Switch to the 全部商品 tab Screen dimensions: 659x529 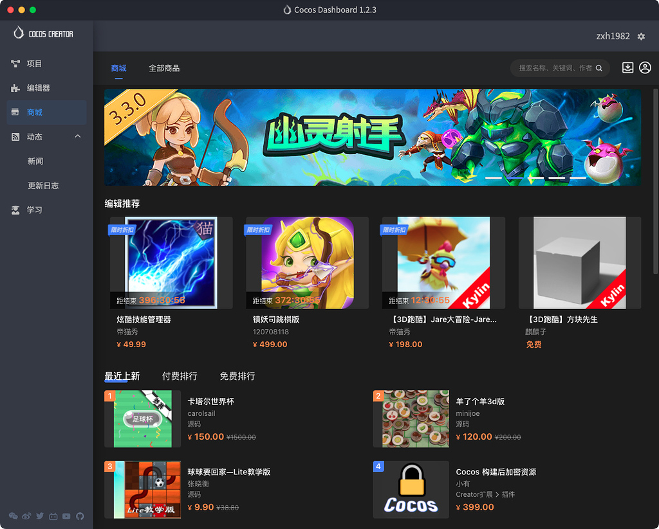tap(164, 67)
